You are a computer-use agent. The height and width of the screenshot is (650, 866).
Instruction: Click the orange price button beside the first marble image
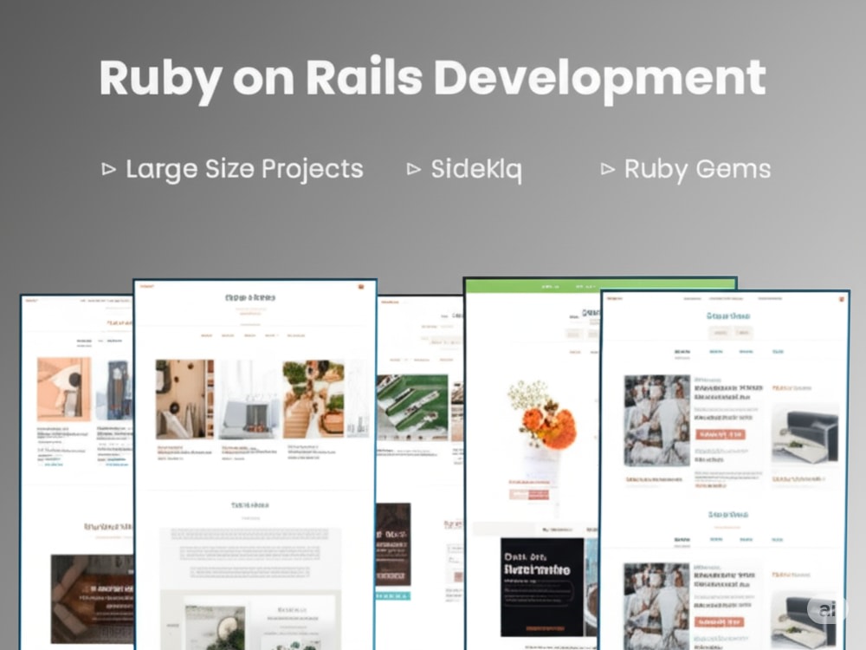721,434
